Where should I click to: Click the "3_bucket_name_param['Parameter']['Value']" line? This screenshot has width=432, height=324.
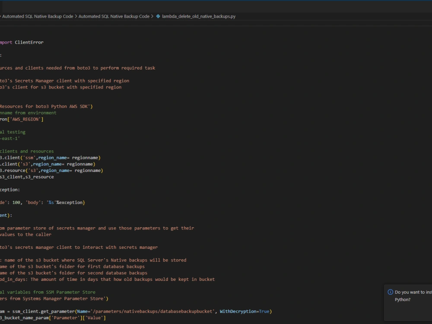click(53, 318)
